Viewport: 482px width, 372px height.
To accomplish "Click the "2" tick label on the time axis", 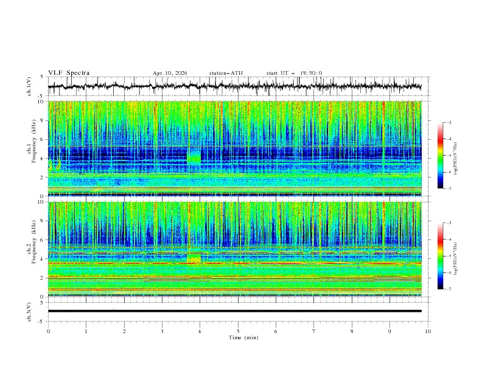I will coord(124,331).
